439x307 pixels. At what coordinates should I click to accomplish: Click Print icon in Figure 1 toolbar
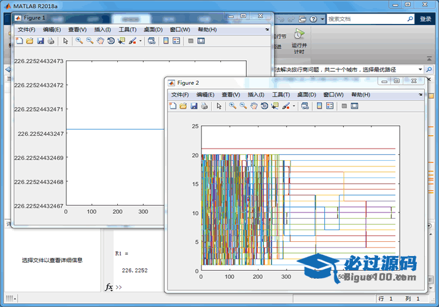tap(51, 41)
